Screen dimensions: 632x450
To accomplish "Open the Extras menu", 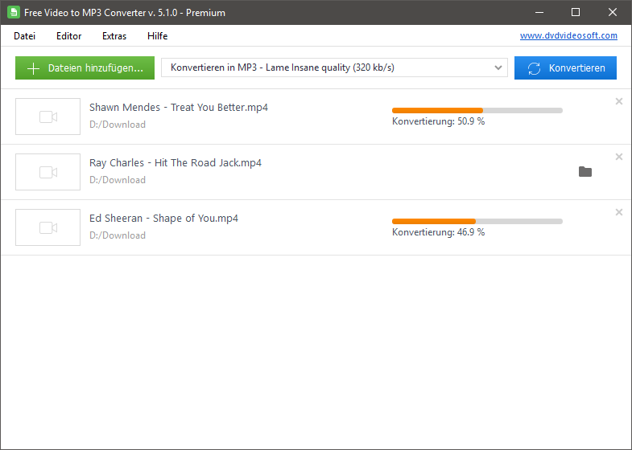I will pos(114,36).
